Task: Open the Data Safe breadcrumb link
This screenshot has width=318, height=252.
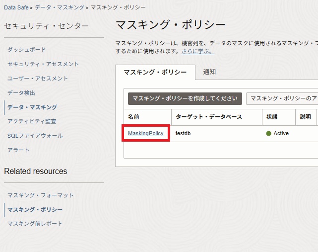Action: pyautogui.click(x=16, y=7)
